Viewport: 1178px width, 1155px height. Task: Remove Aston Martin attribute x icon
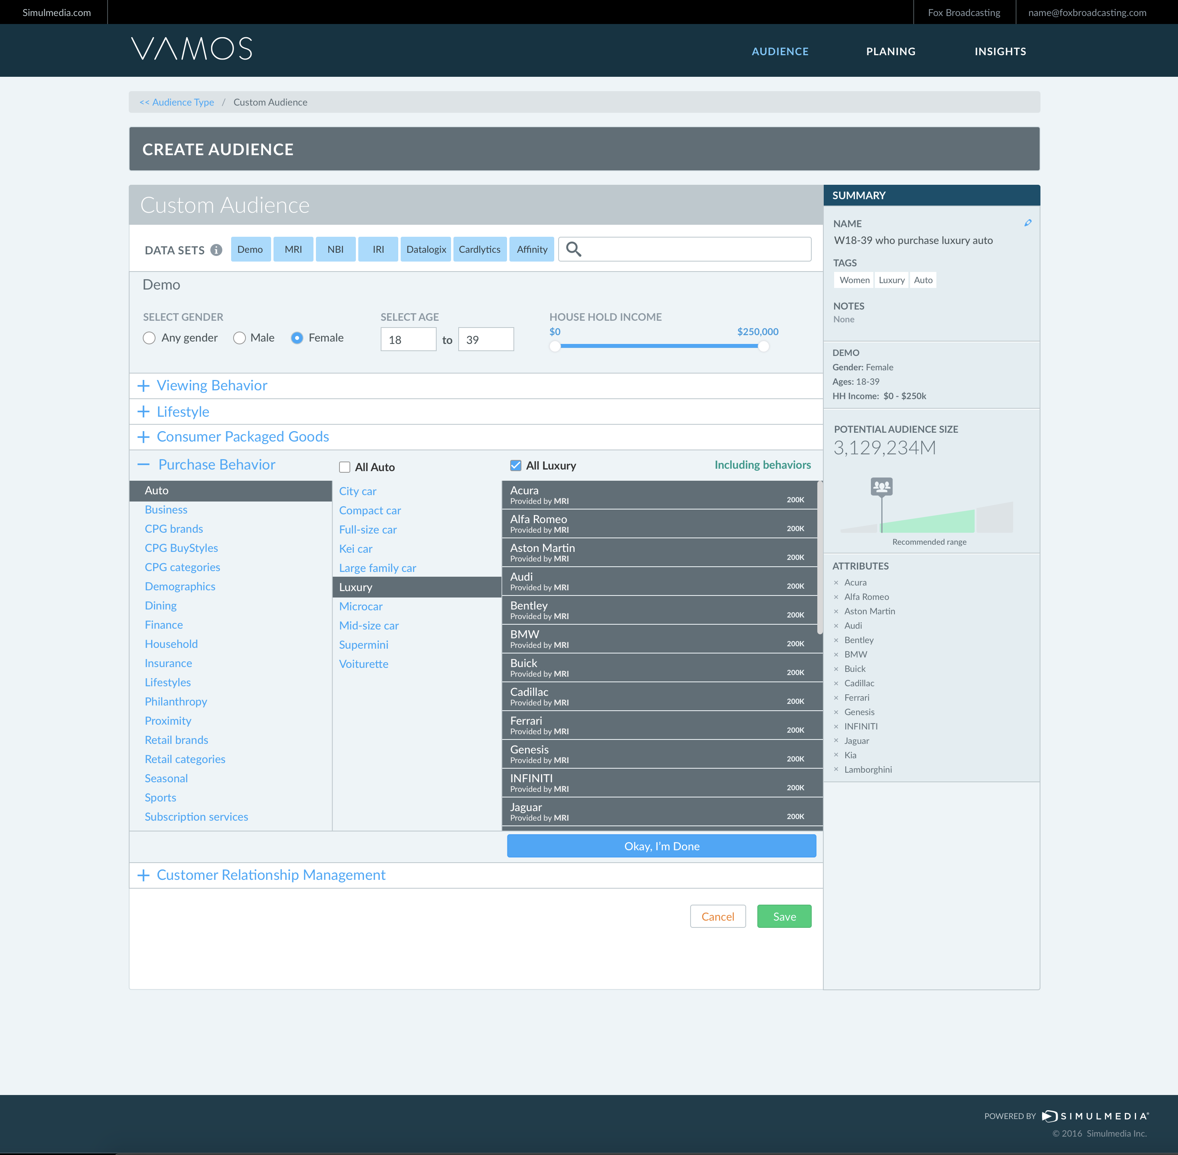[x=836, y=611]
